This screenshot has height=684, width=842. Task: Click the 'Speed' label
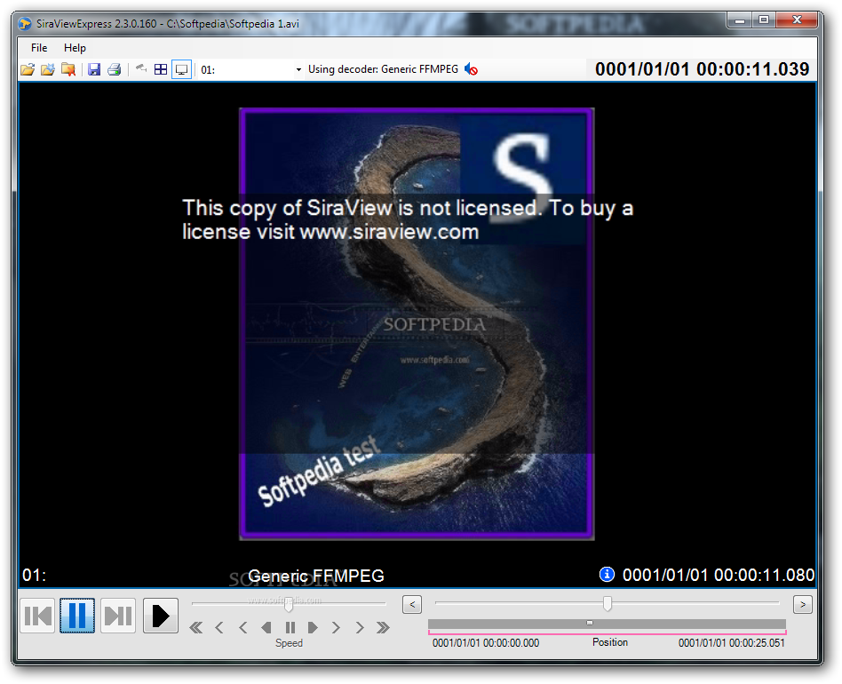pos(289,642)
